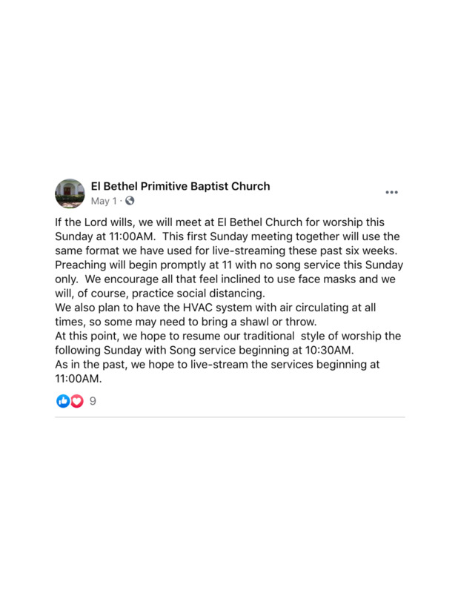Viewport: 458px width, 593px height.
Task: Click the text 'practice social distancing'
Action: [x=198, y=294]
